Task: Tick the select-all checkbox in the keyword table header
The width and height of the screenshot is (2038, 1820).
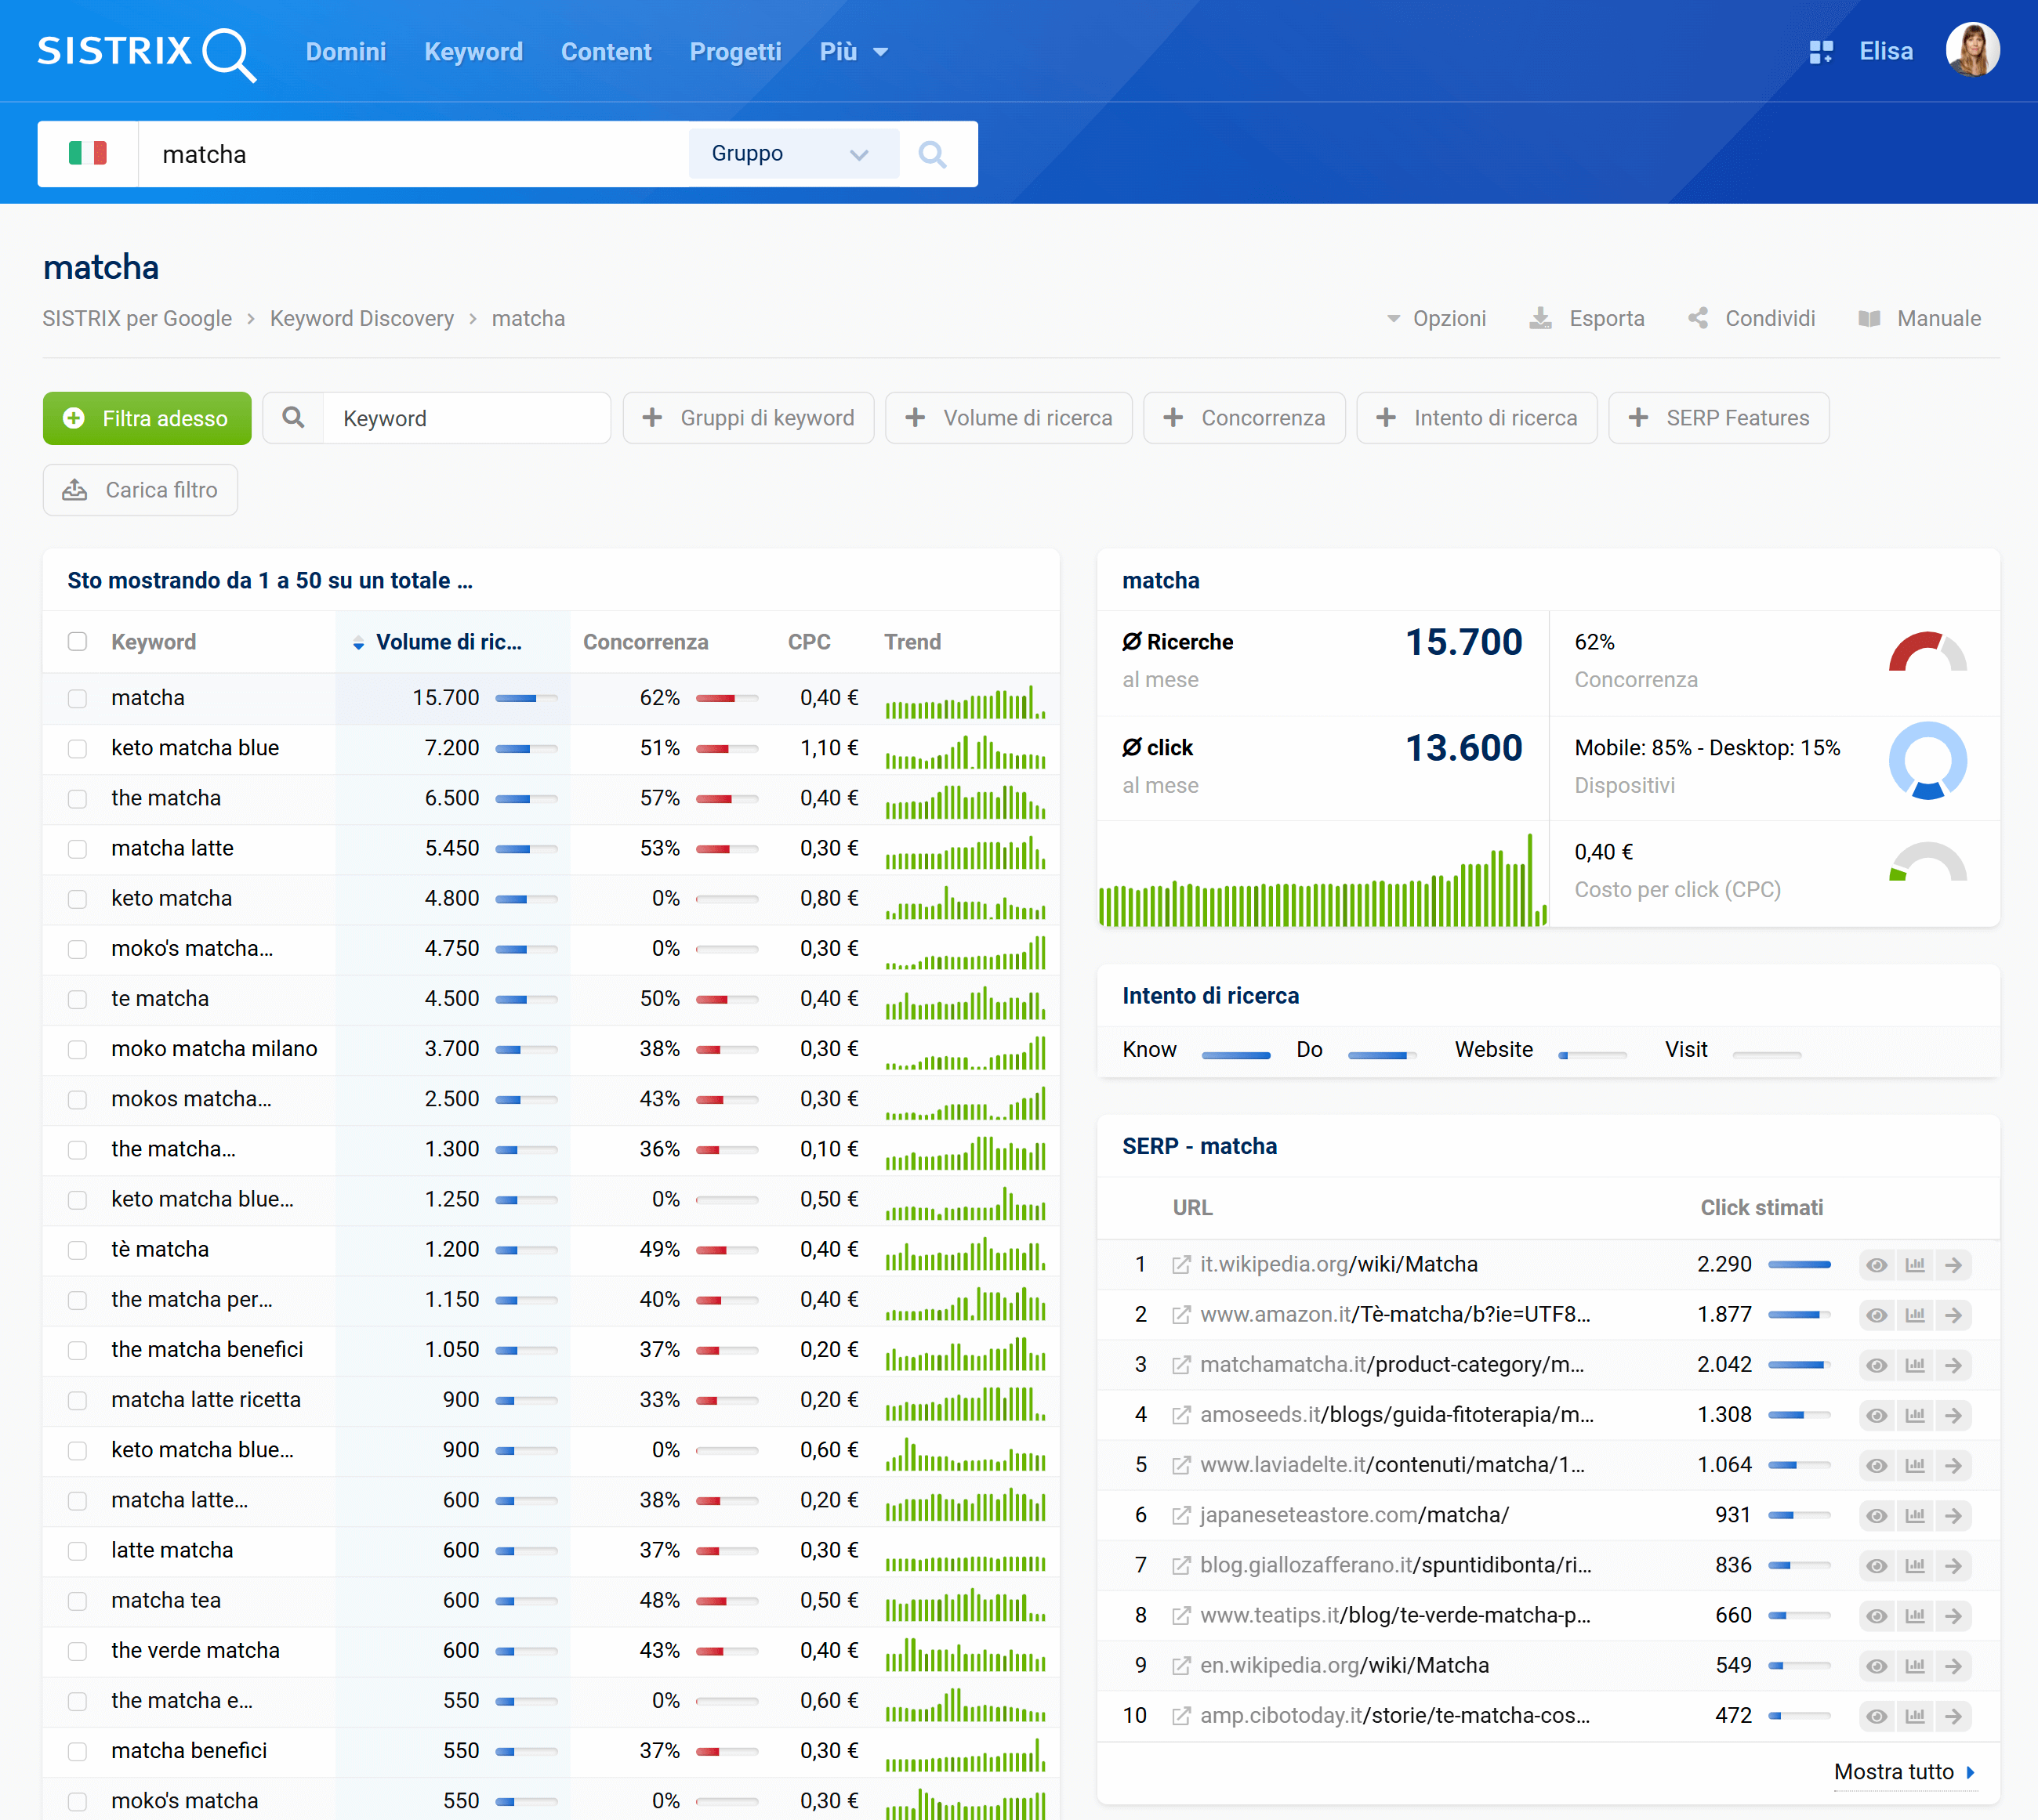Action: point(77,641)
